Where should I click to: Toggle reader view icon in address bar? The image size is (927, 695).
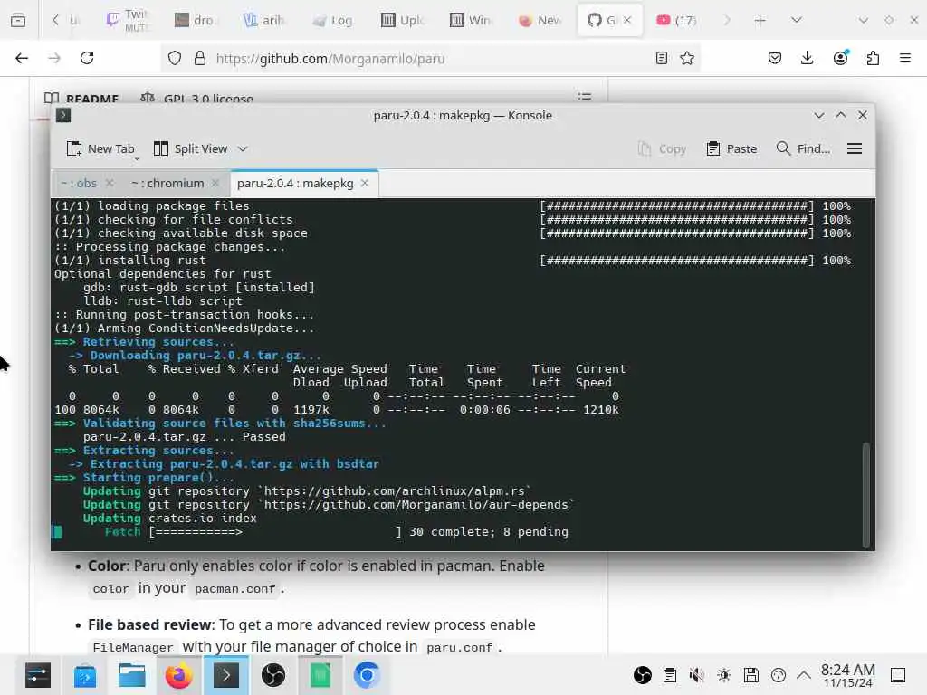coord(662,58)
